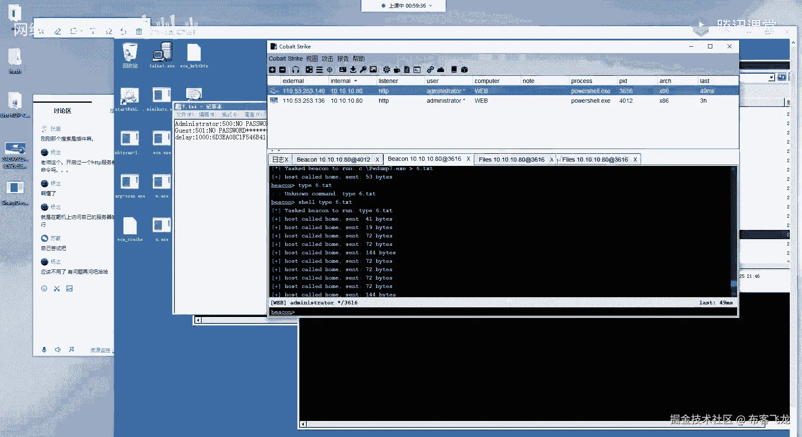Sort sessions by internal column
802x437 pixels.
[352, 81]
